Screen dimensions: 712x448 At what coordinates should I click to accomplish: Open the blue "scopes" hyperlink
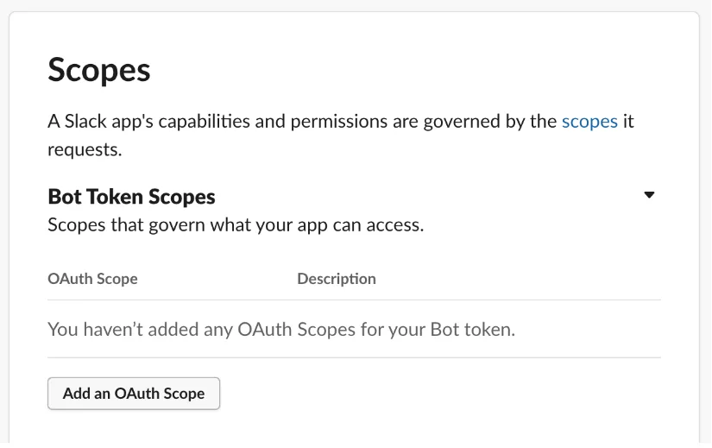(x=589, y=121)
